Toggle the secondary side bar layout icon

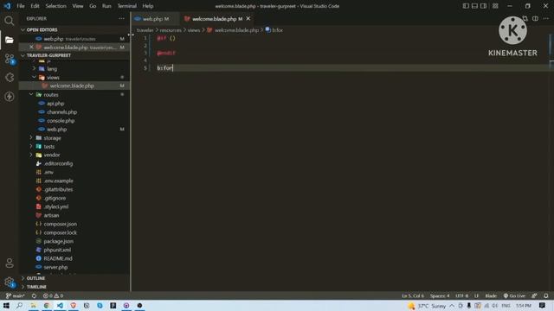483,6
